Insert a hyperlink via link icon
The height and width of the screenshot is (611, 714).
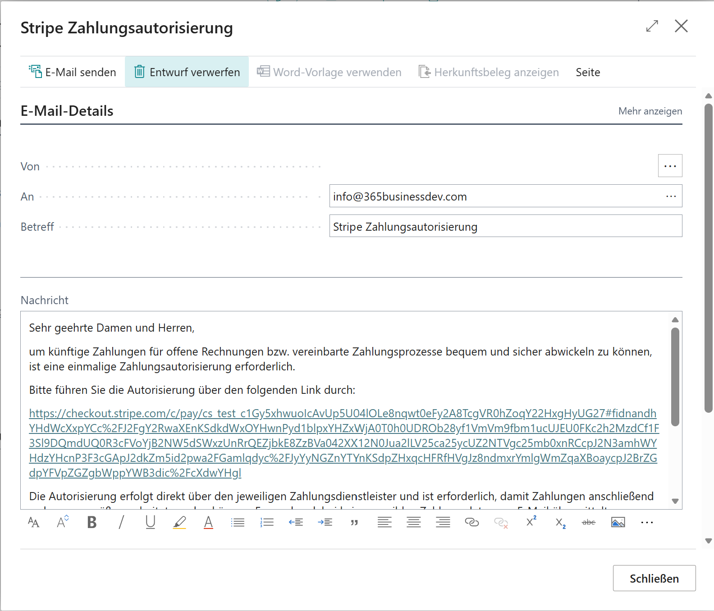pos(471,522)
